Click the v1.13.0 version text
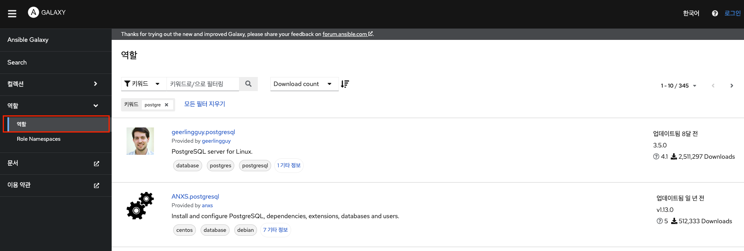Image resolution: width=744 pixels, height=251 pixels. [x=665, y=210]
